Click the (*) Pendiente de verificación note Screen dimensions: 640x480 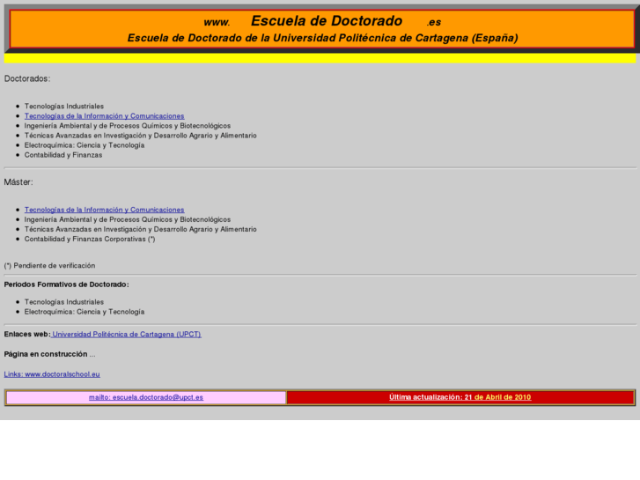pyautogui.click(x=49, y=265)
